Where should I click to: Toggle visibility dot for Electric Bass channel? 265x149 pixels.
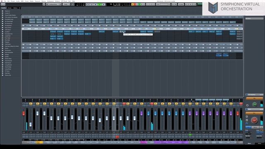click(2, 59)
